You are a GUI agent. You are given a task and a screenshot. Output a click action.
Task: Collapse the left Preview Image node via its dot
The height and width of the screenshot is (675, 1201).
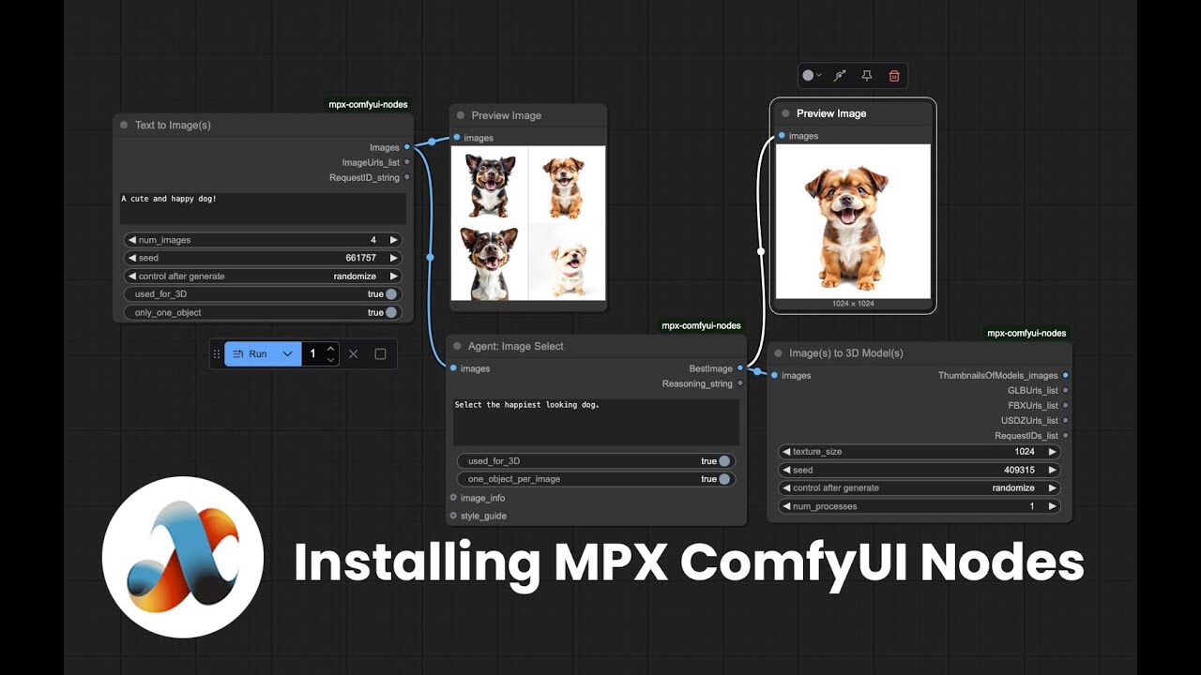click(x=461, y=115)
